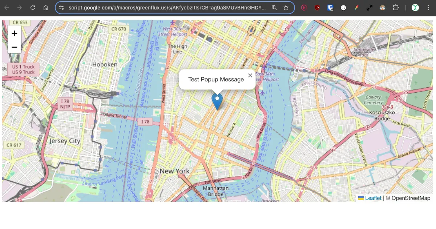Open the fullscreen arrows extension
This screenshot has height=229, width=436.
click(x=370, y=8)
